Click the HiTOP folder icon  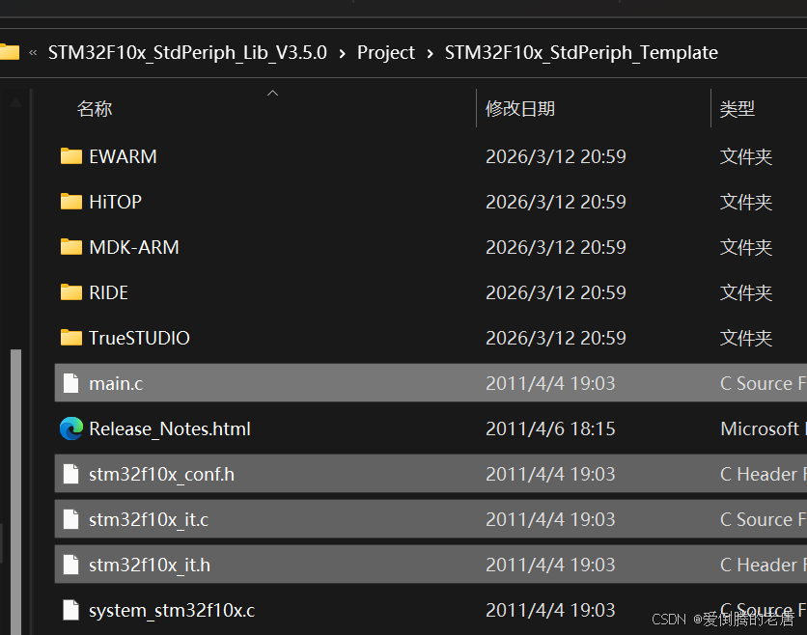[71, 202]
